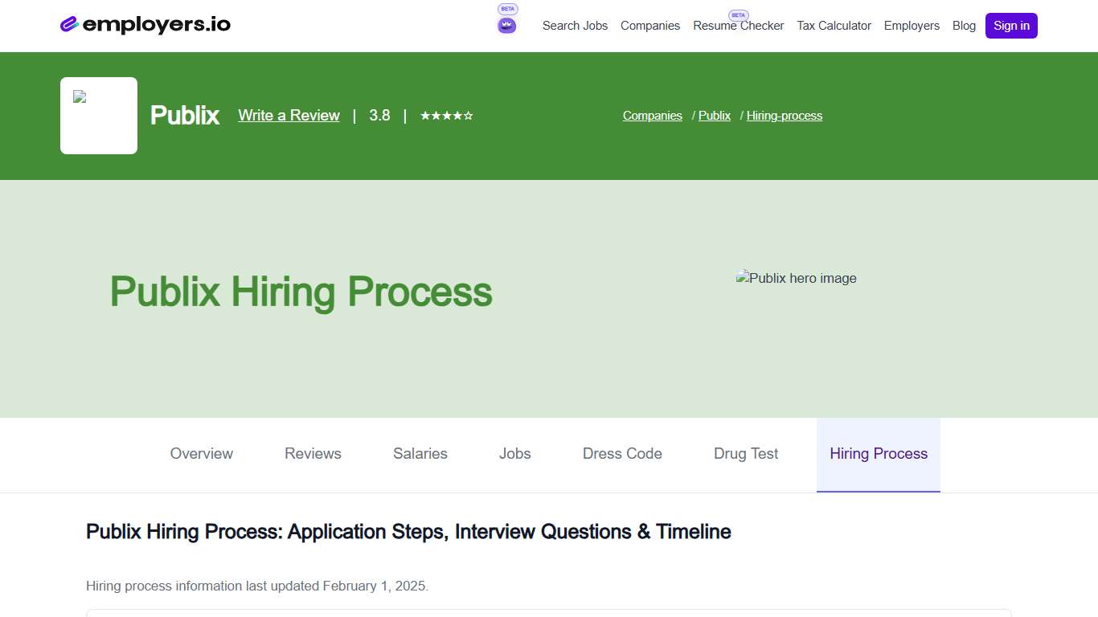Open the Dress Code tab
This screenshot has height=617, width=1098.
click(621, 454)
